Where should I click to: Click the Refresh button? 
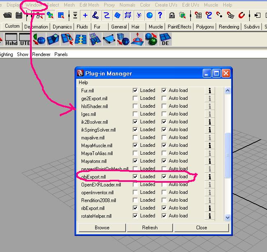tap(150, 228)
